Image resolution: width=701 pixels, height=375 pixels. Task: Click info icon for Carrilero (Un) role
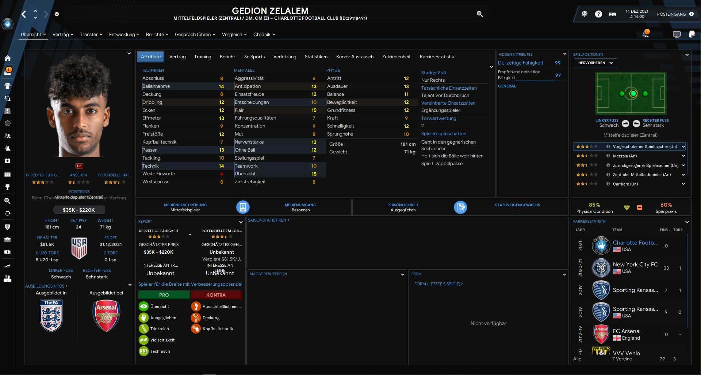[608, 184]
